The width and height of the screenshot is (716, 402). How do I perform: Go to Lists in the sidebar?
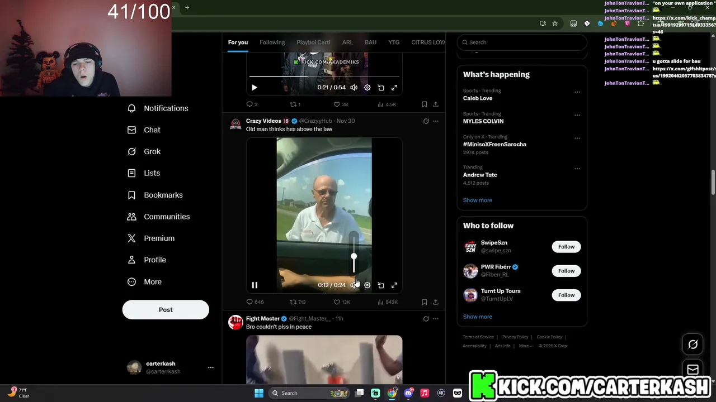[x=144, y=173]
